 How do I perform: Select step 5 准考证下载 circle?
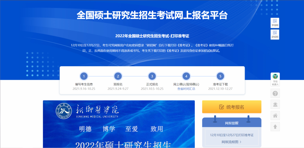click(220, 76)
